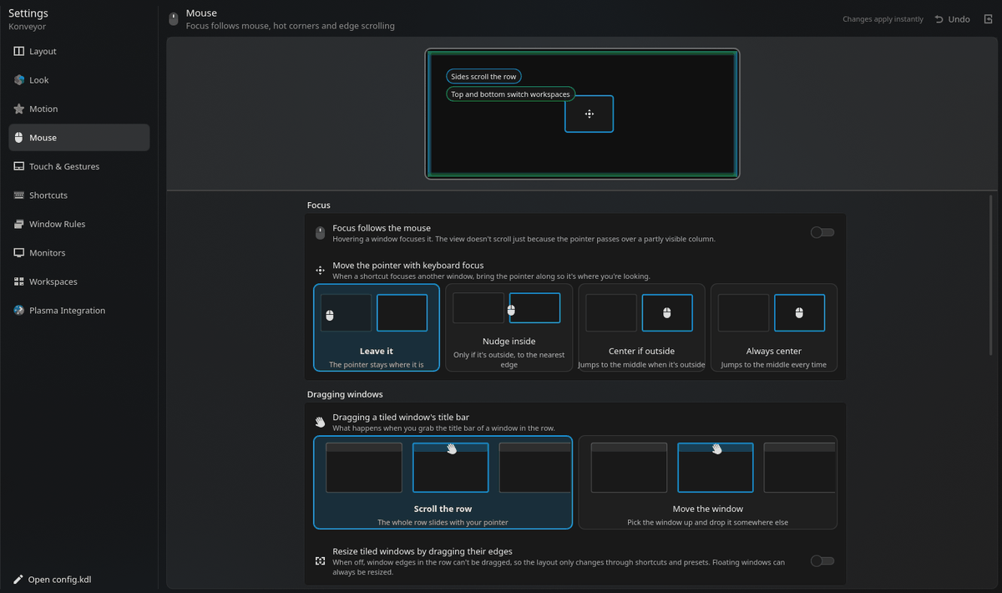Open the Workspaces grid icon
This screenshot has height=593, width=1002.
(x=19, y=281)
